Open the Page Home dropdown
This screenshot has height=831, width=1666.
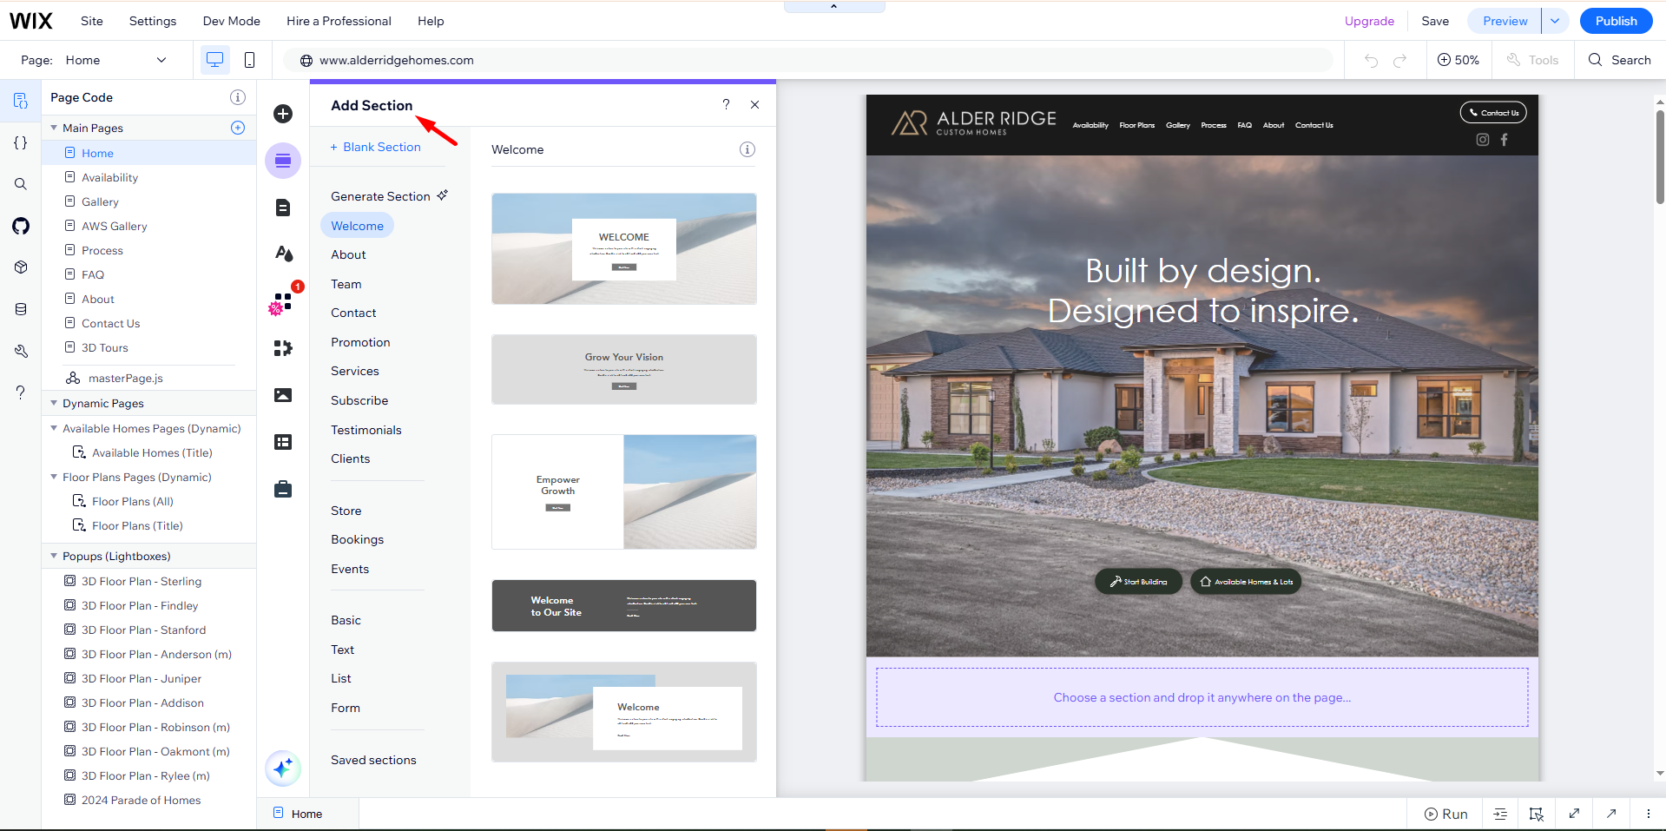115,60
